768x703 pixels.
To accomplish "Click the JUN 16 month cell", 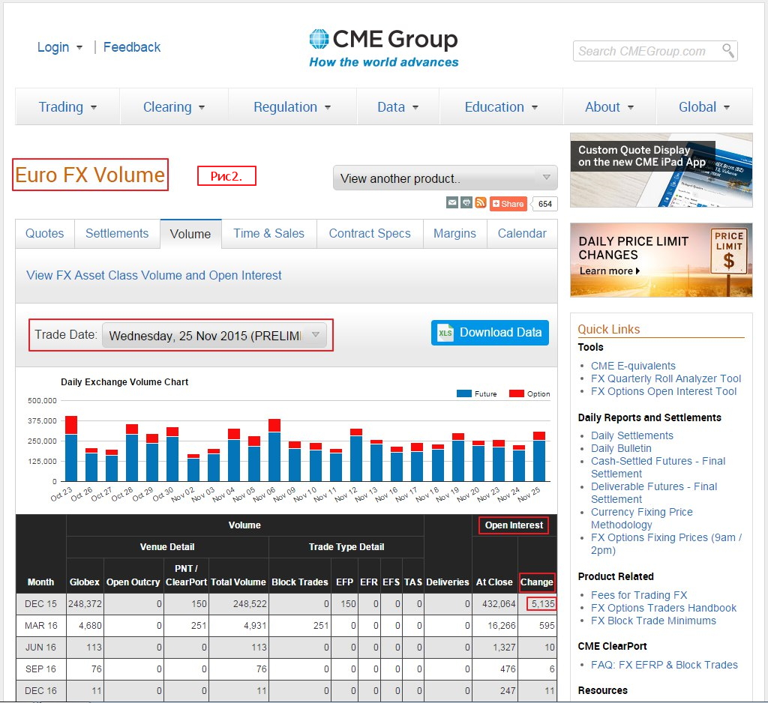I will click(x=40, y=647).
